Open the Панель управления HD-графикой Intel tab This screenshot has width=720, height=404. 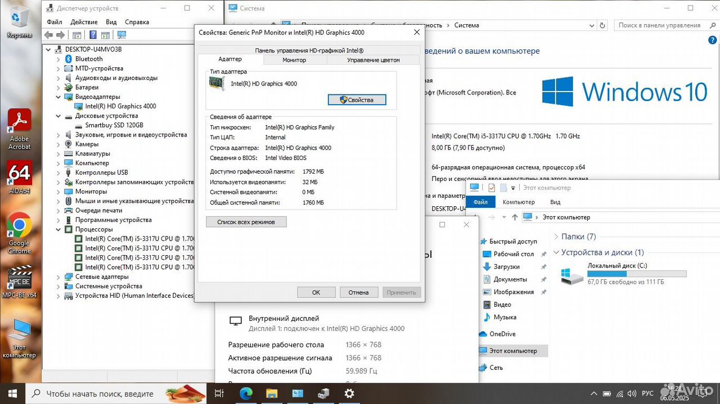click(x=309, y=51)
